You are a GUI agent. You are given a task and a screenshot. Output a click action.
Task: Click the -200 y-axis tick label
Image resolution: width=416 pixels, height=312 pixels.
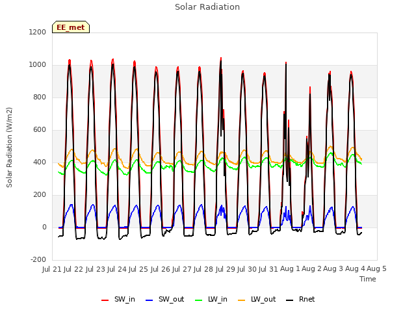[x=38, y=259]
